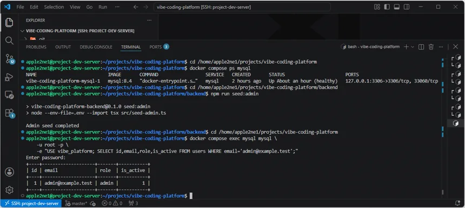Click the 'is_active' column header

(133, 170)
